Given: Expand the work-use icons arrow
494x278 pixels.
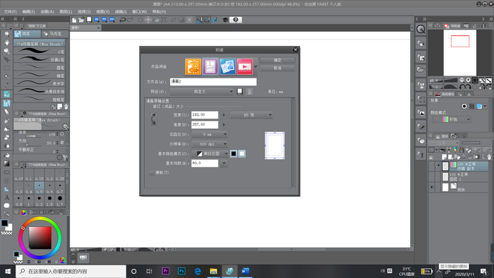Looking at the screenshot, I should [255, 66].
